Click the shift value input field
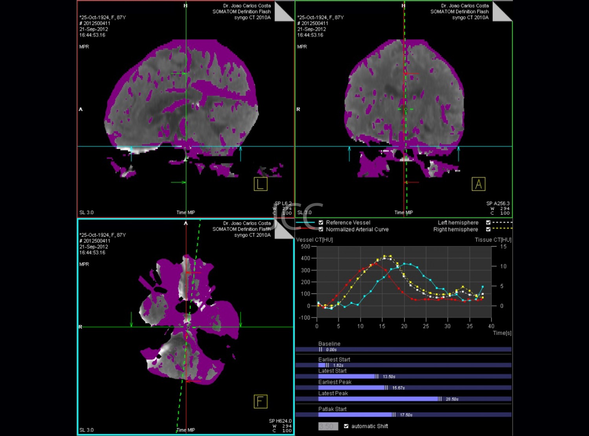The image size is (589, 436). pos(328,426)
